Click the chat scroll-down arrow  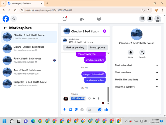pyautogui.click(x=108, y=104)
